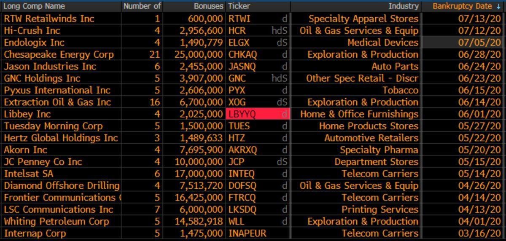Click Frontier Communications company name
The image size is (506, 241).
tap(62, 197)
